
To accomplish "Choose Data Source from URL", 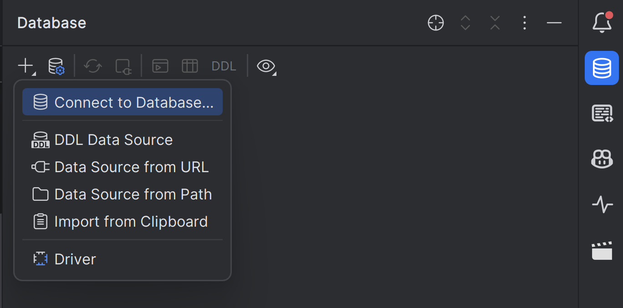I will (131, 167).
